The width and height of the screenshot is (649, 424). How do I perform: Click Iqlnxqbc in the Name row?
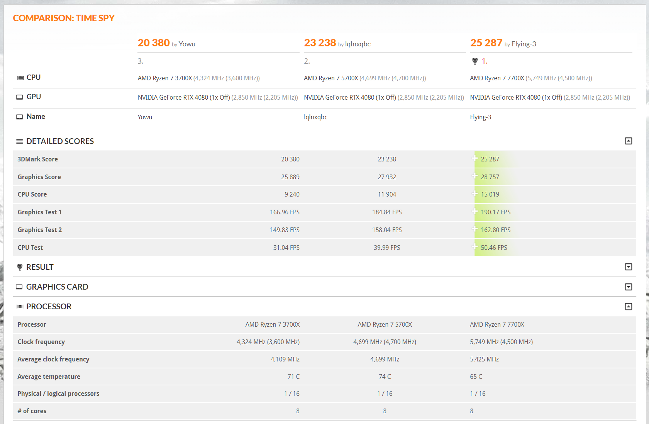click(315, 117)
